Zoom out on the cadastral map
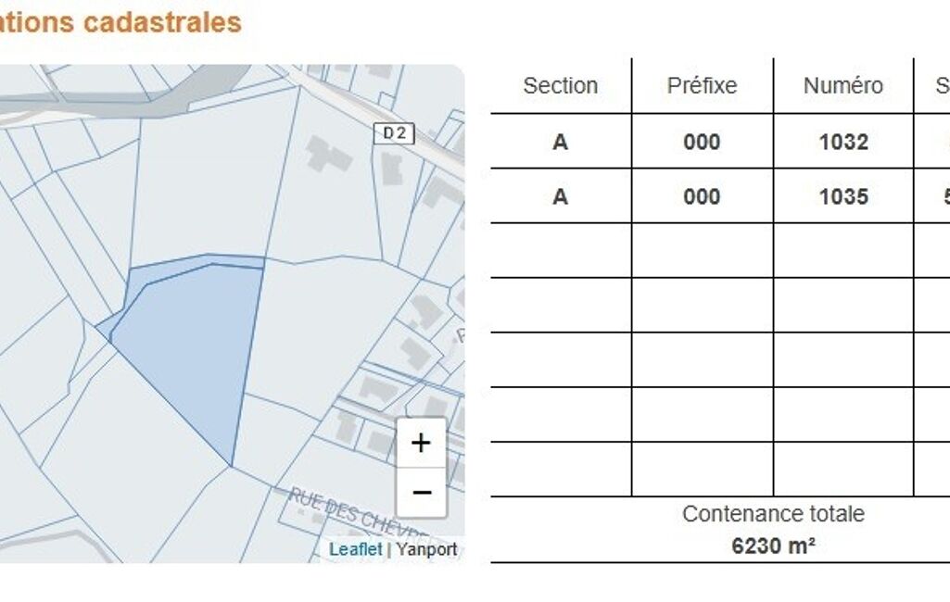 tap(421, 493)
